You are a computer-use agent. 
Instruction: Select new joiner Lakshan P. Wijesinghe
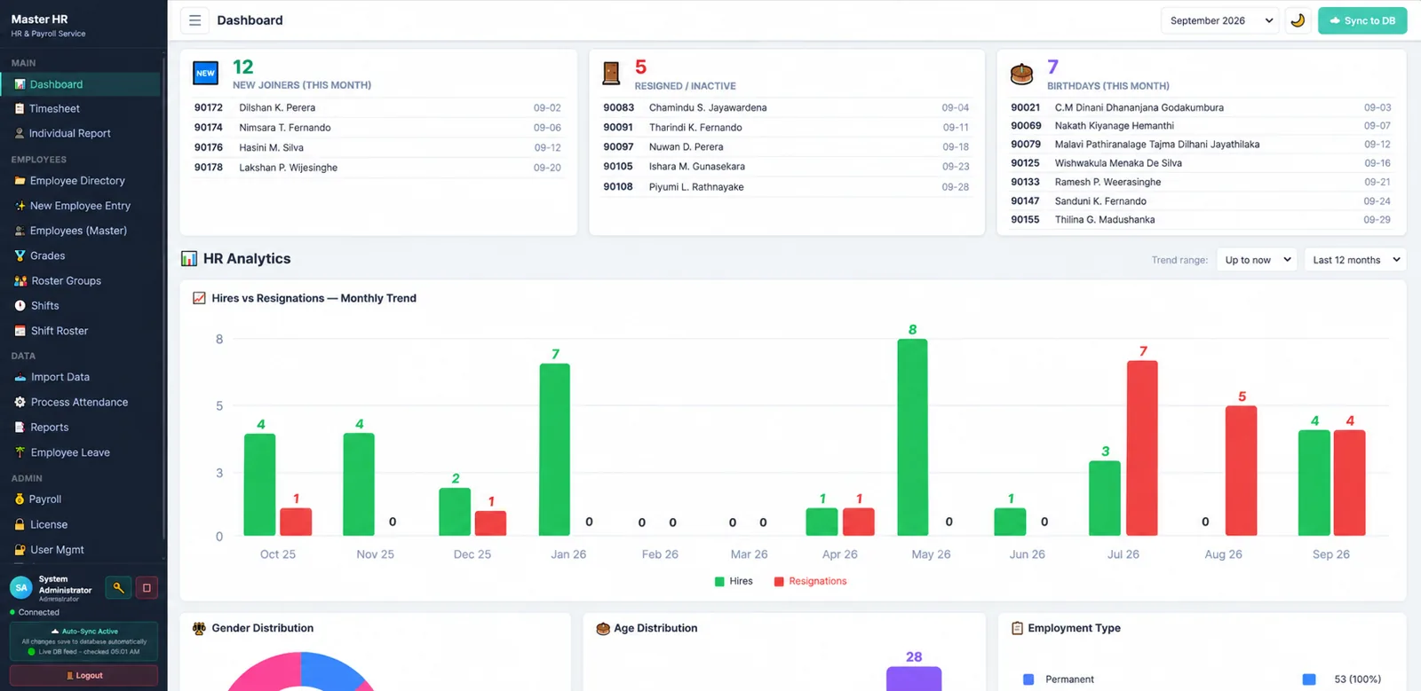tap(377, 168)
